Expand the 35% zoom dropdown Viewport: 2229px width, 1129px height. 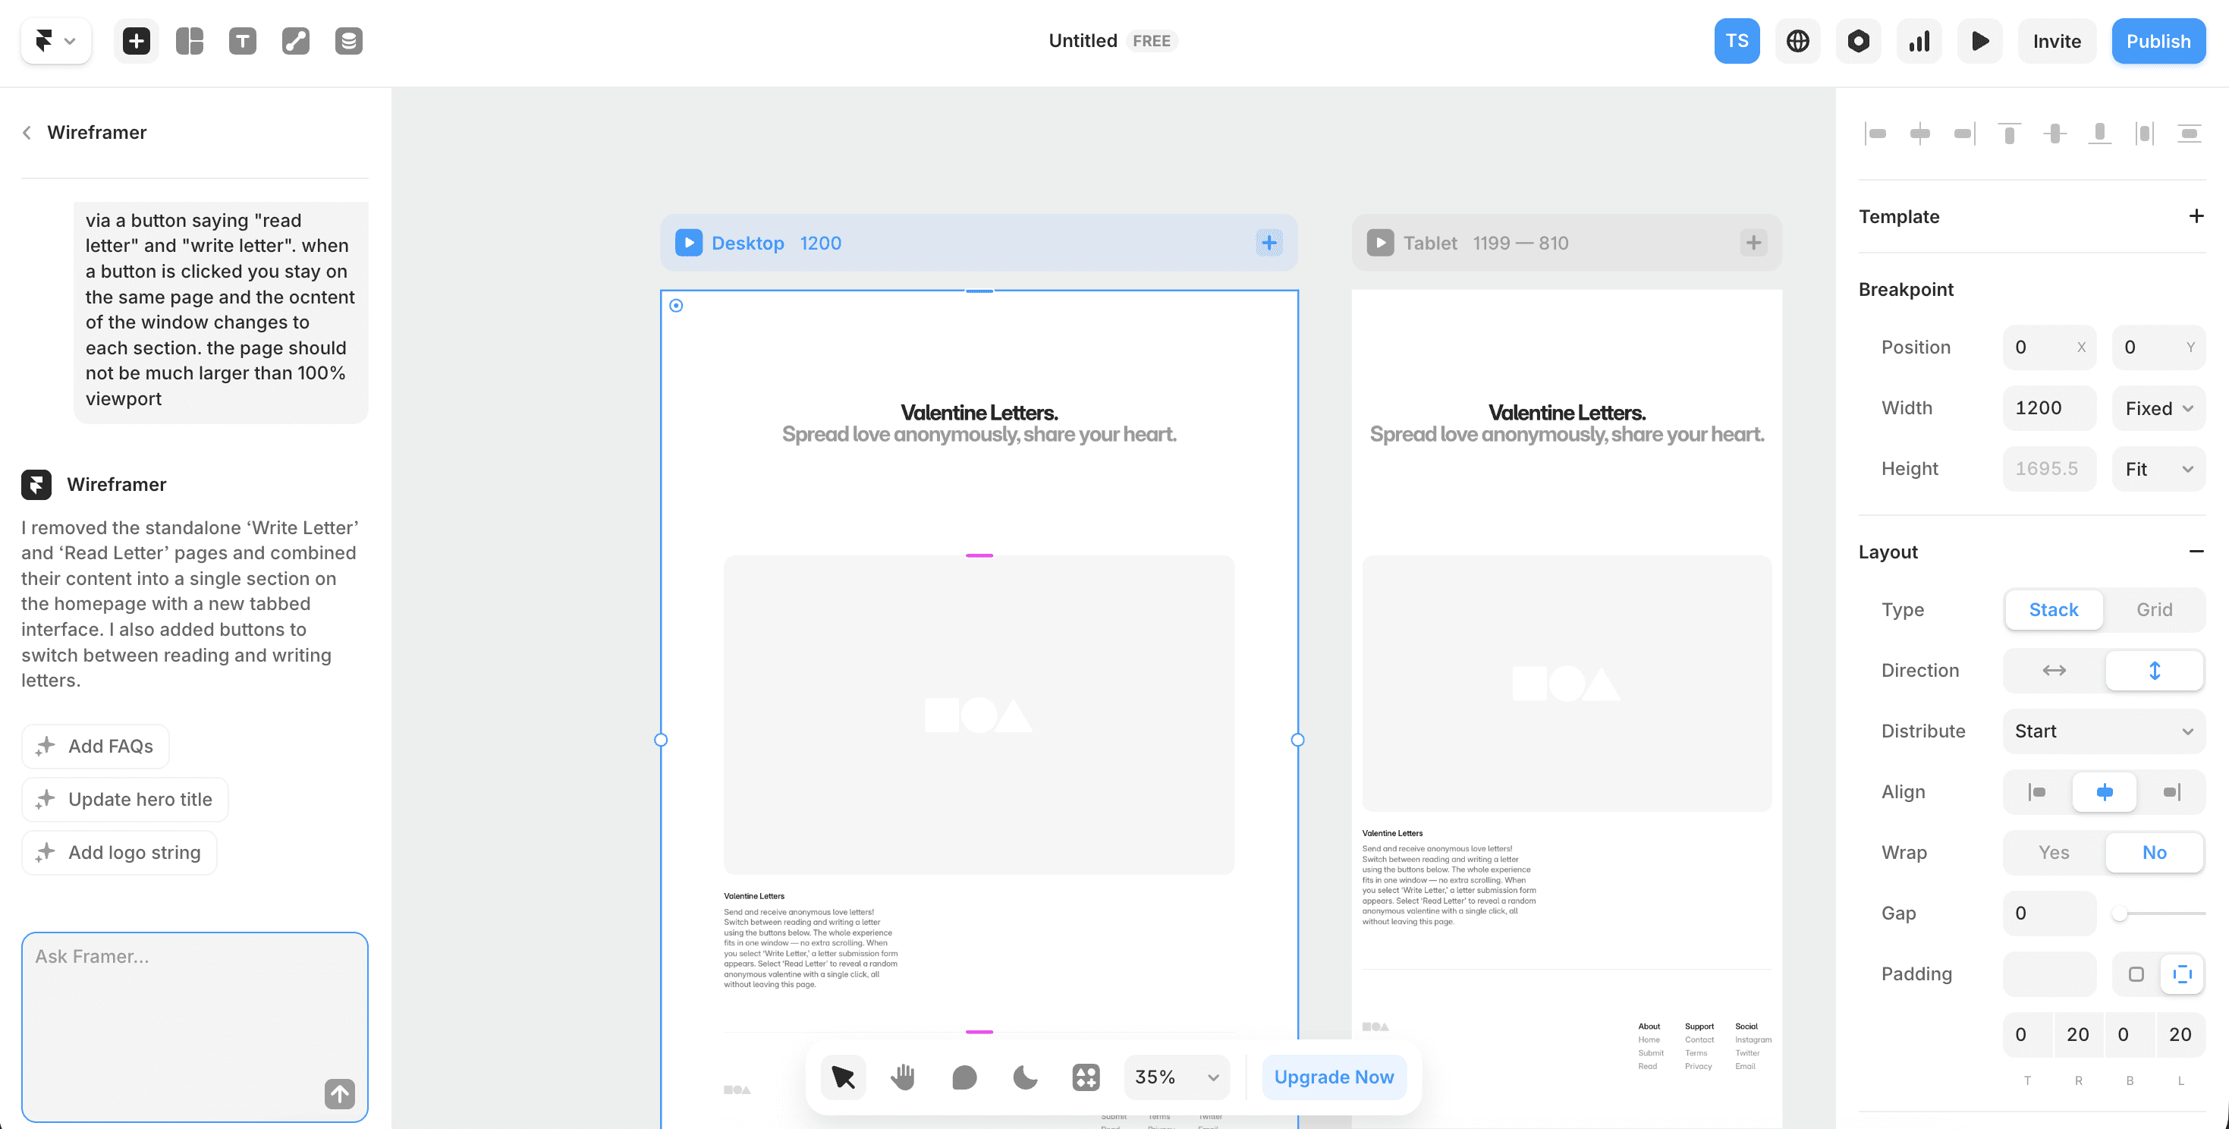1177,1077
